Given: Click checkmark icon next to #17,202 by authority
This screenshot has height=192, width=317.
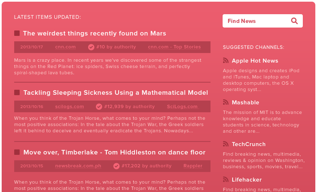Looking at the screenshot, I should (x=117, y=166).
